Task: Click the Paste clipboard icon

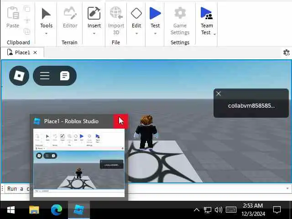Action: click(x=13, y=13)
